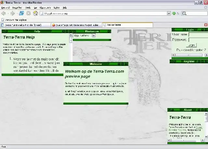The height and width of the screenshot is (149, 208).
Task: Close the current tab with red X
Action: click(206, 25)
